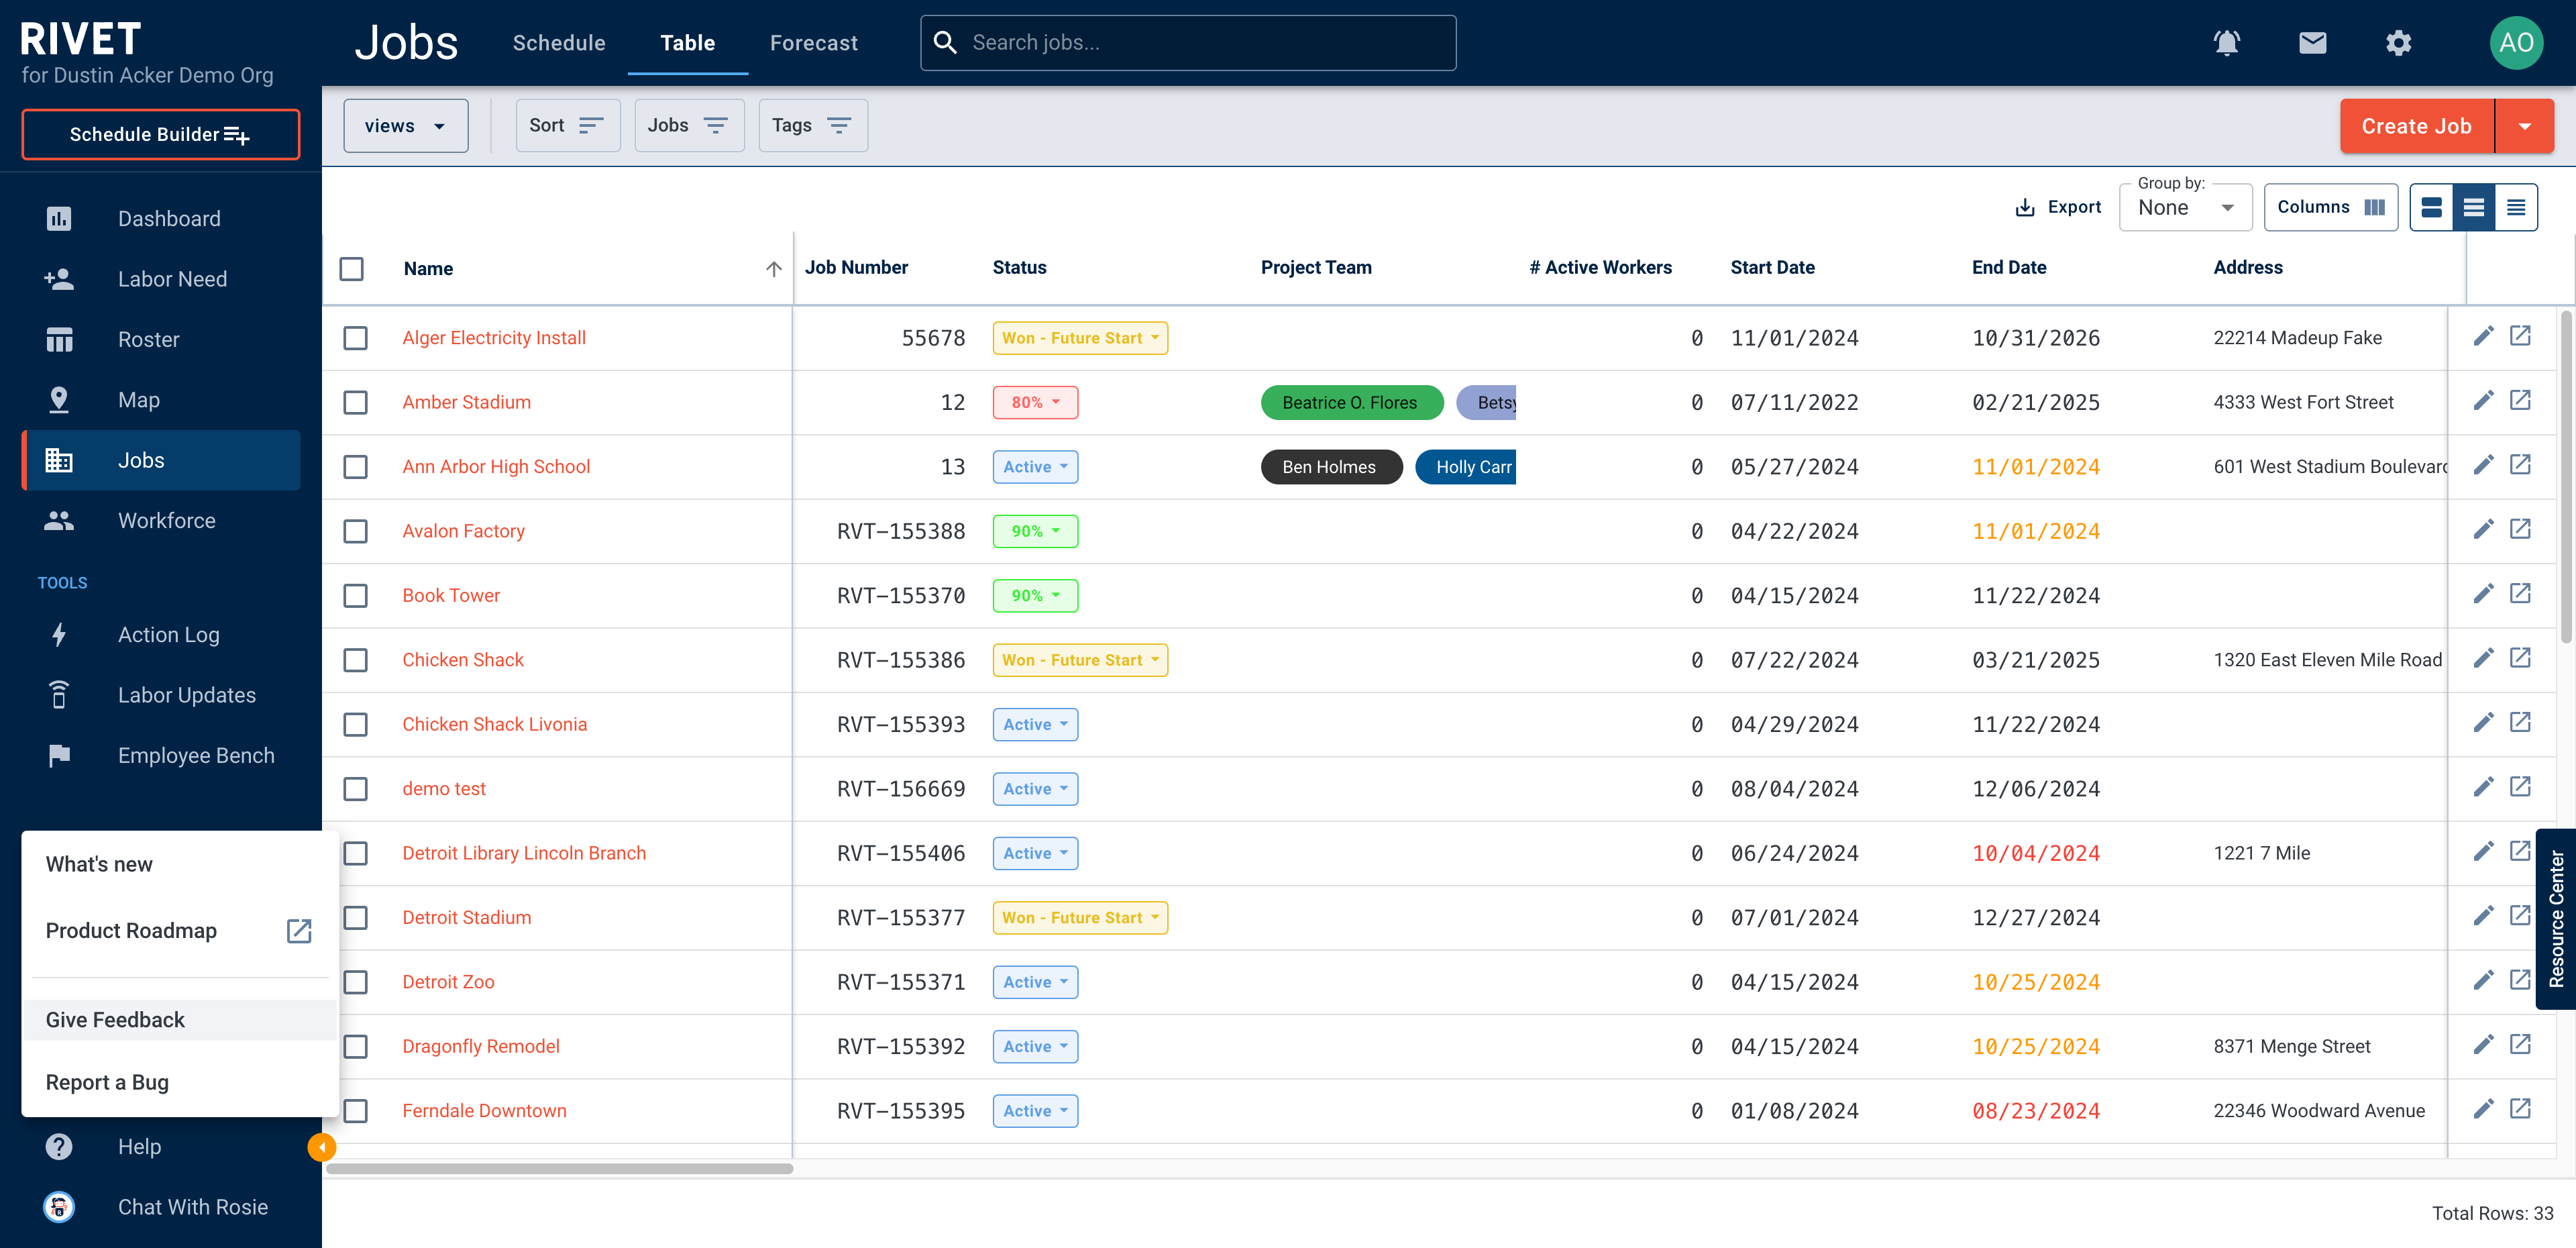2576x1248 pixels.
Task: Open Alger Electricity Won - Future Start status
Action: 1080,338
